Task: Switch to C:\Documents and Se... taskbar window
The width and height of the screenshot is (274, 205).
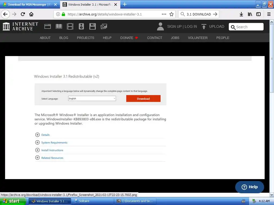Action: tap(135, 201)
